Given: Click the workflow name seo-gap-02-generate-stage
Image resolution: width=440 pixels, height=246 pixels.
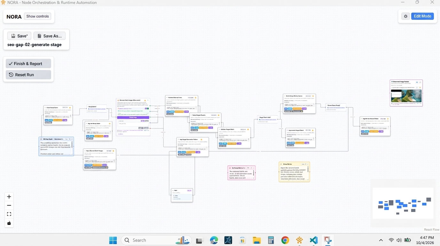Looking at the screenshot, I should click(35, 45).
